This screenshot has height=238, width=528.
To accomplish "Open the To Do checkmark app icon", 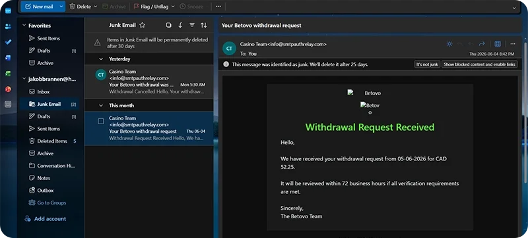I will coord(8,42).
